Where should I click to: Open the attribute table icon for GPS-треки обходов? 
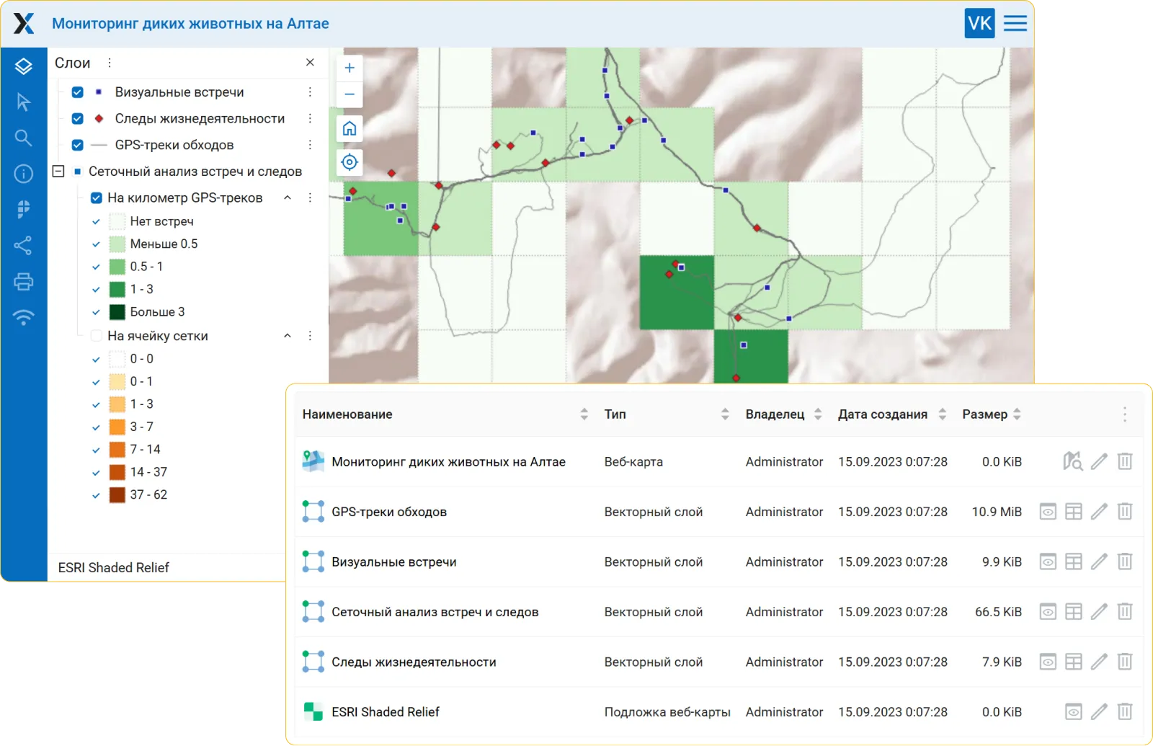(1074, 511)
